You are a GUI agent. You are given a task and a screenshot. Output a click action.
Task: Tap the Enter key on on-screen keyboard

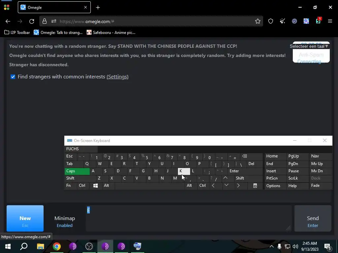(x=245, y=171)
